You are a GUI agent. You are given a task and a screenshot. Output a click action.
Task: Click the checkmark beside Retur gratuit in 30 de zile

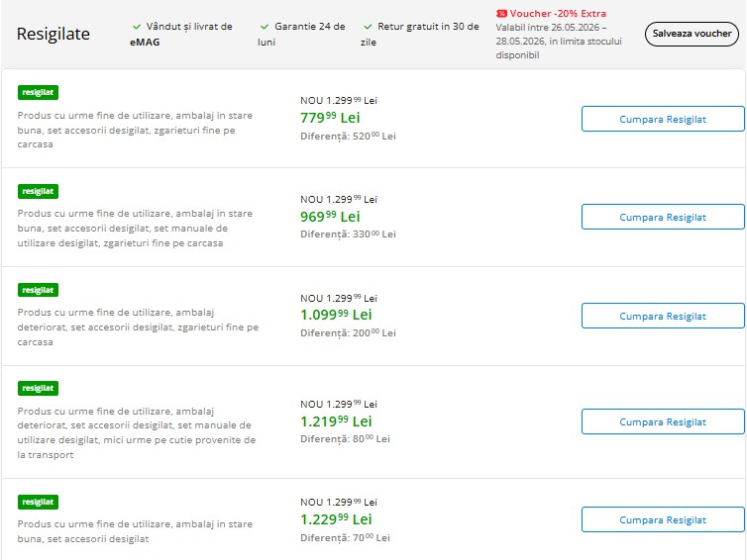click(368, 27)
